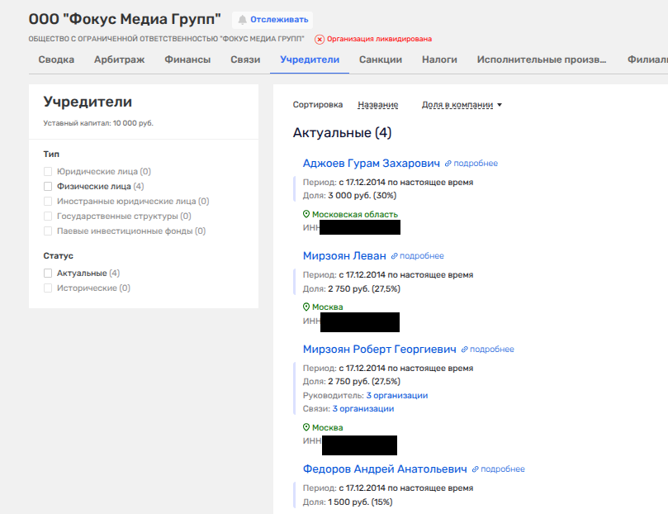Click link icon beside Федоров Андрей Анатольевич

click(x=476, y=469)
